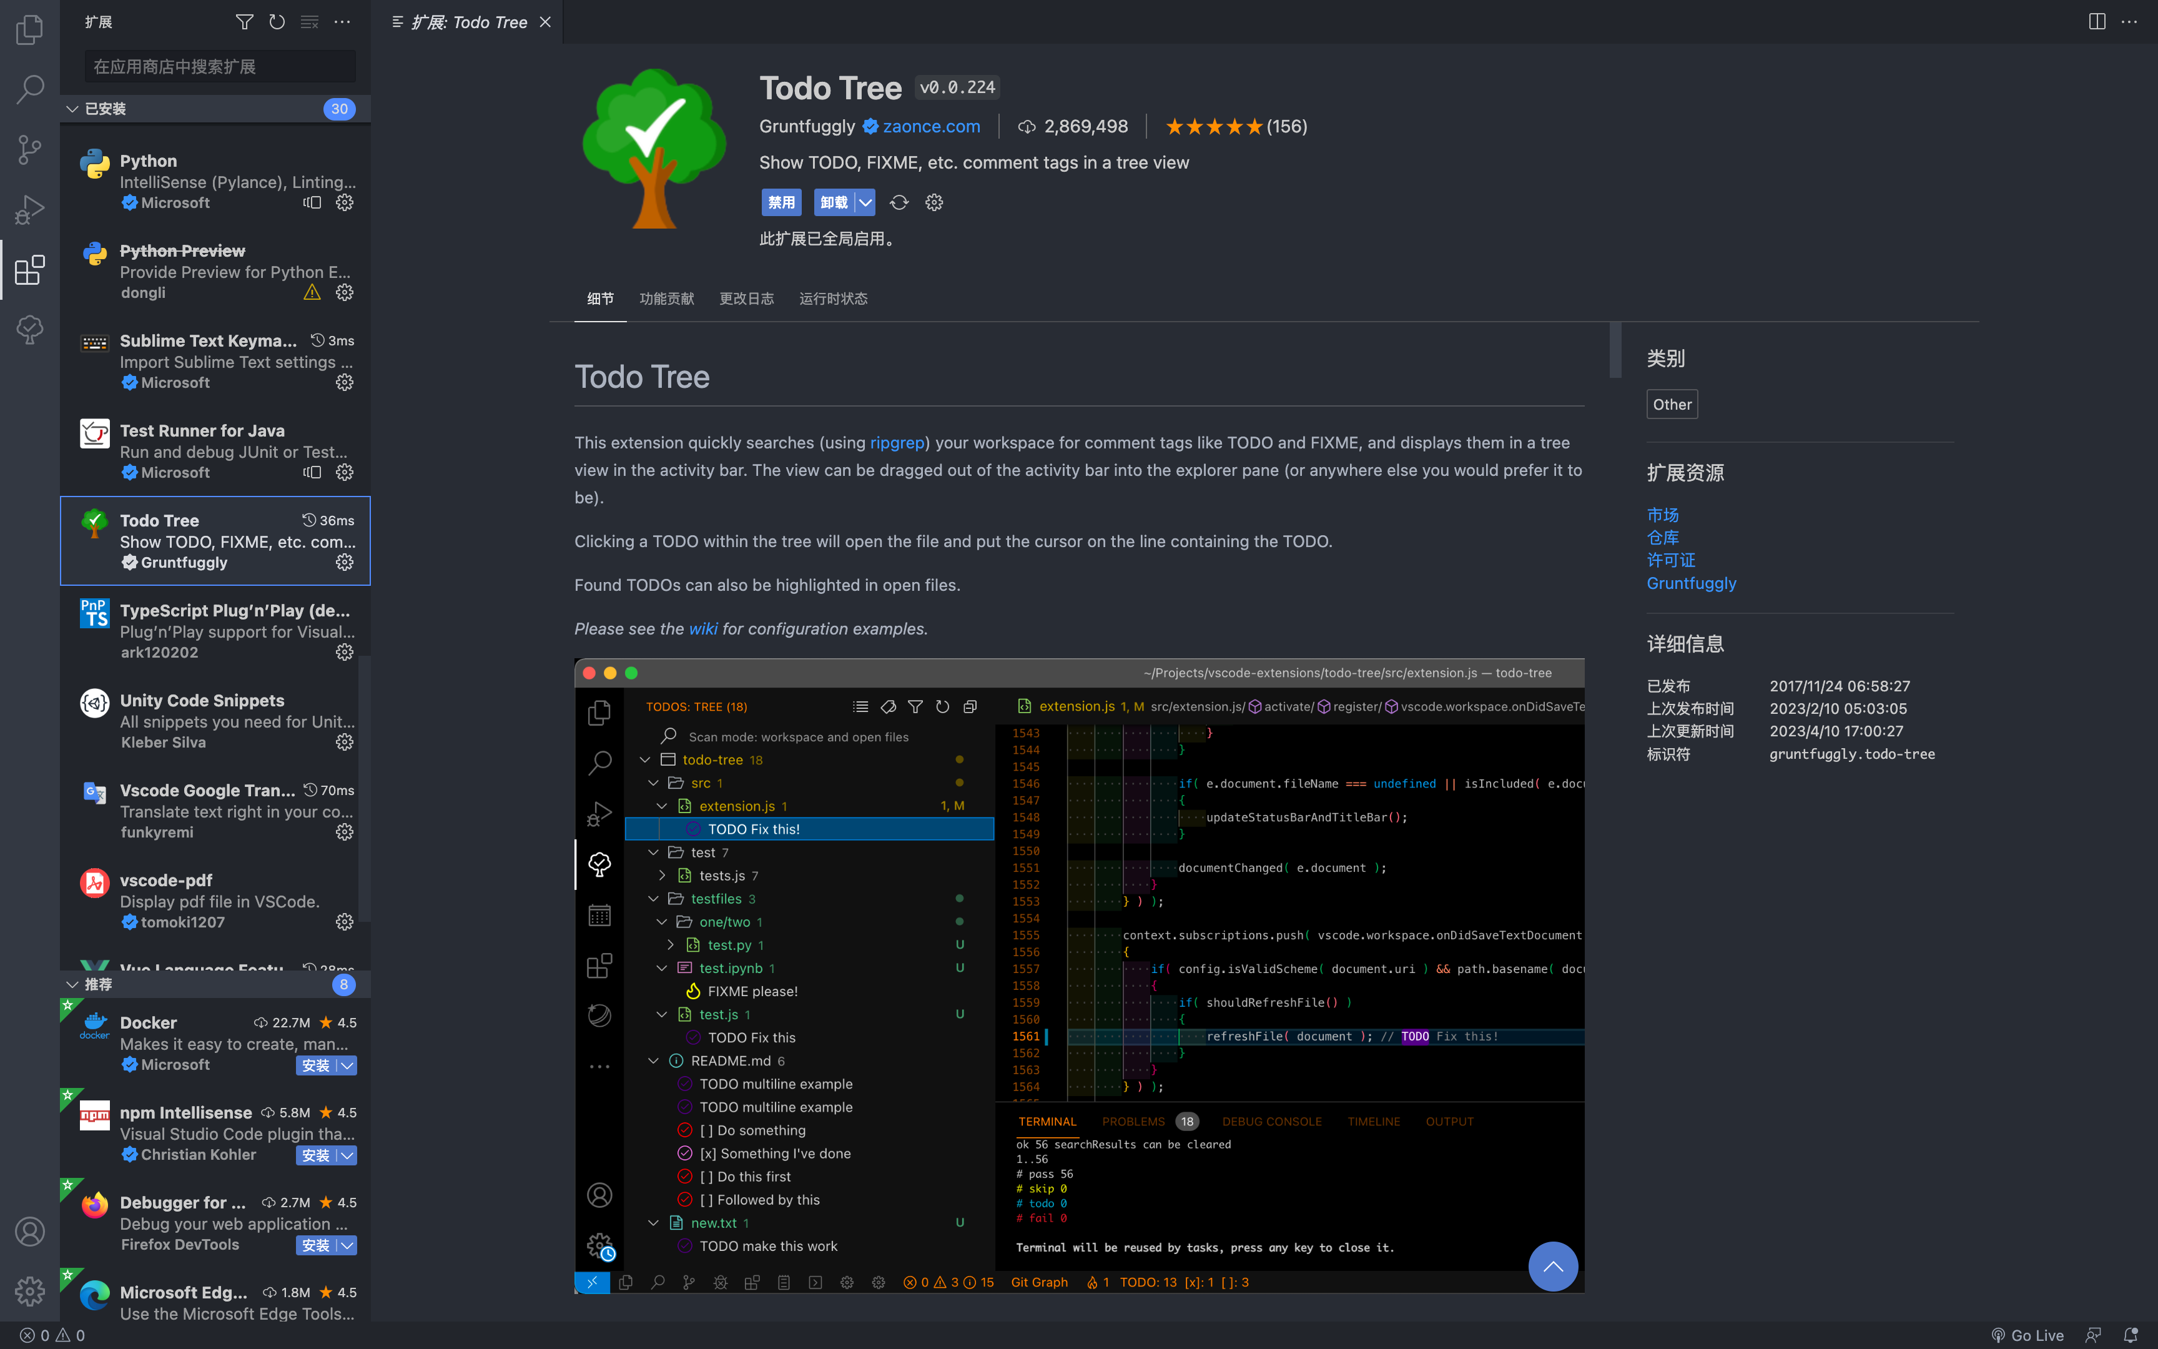Open Docker install dropdown arrow
The width and height of the screenshot is (2158, 1349).
click(347, 1065)
